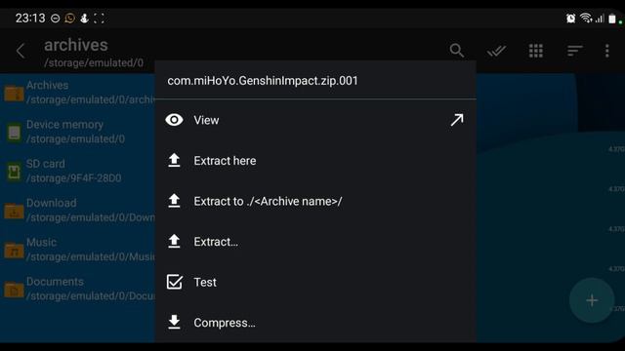Tap the Archives folder icon
The image size is (625, 351).
[x=14, y=94]
